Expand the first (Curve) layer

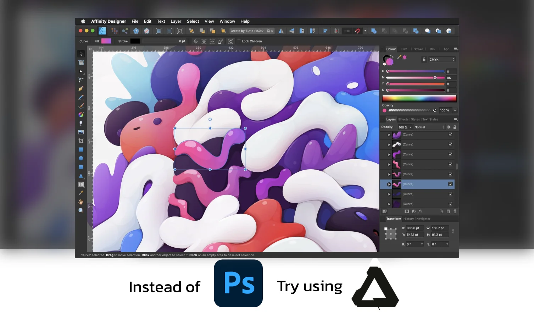point(389,135)
